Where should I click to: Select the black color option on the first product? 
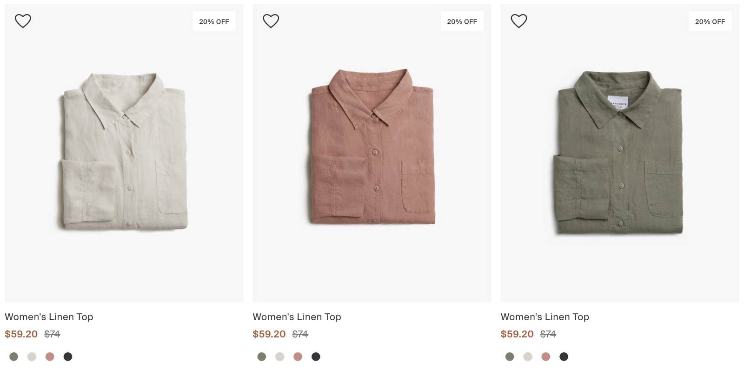(68, 357)
